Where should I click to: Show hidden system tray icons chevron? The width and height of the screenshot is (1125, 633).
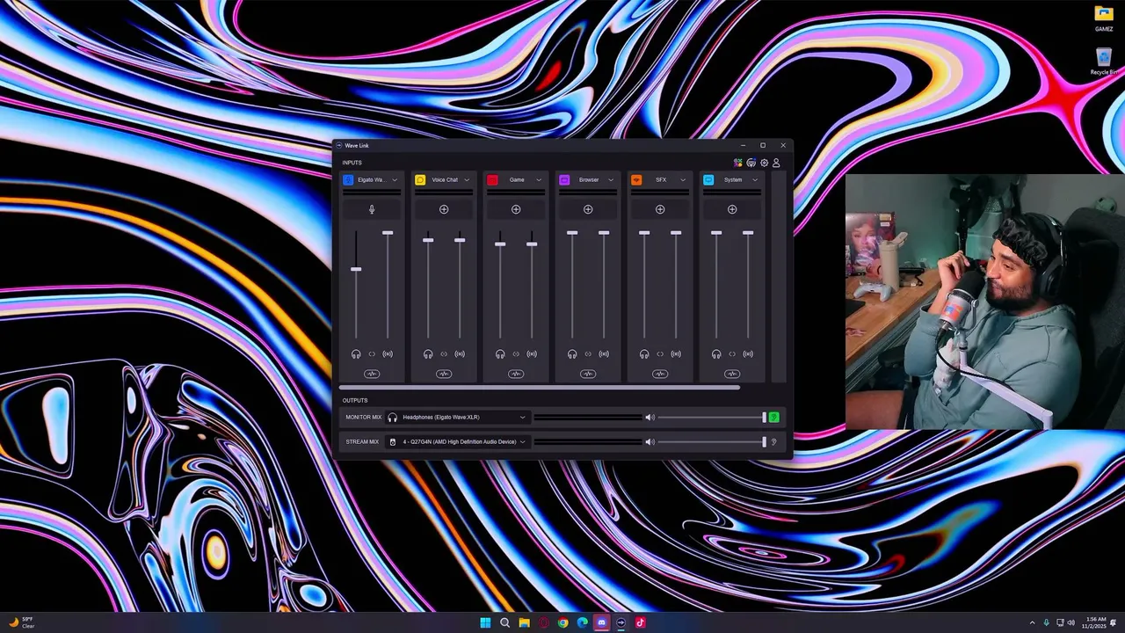(x=1033, y=622)
